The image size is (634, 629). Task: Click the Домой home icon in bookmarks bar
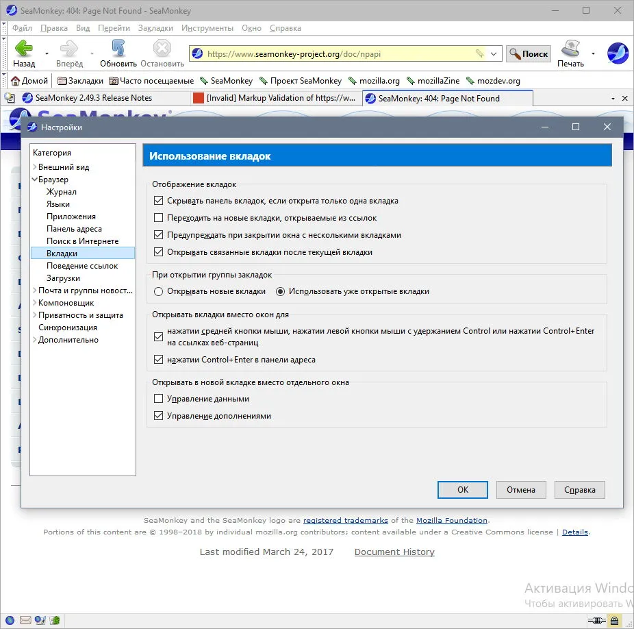[x=15, y=81]
